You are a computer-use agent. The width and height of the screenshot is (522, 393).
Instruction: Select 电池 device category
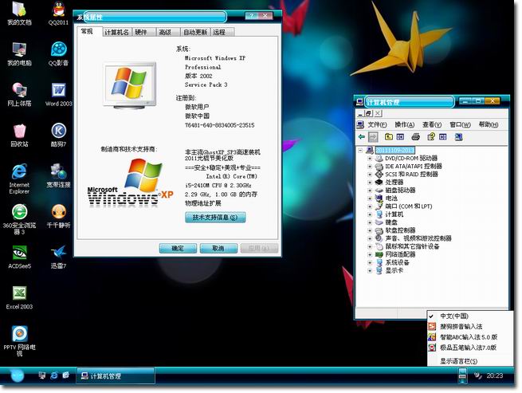click(x=391, y=198)
